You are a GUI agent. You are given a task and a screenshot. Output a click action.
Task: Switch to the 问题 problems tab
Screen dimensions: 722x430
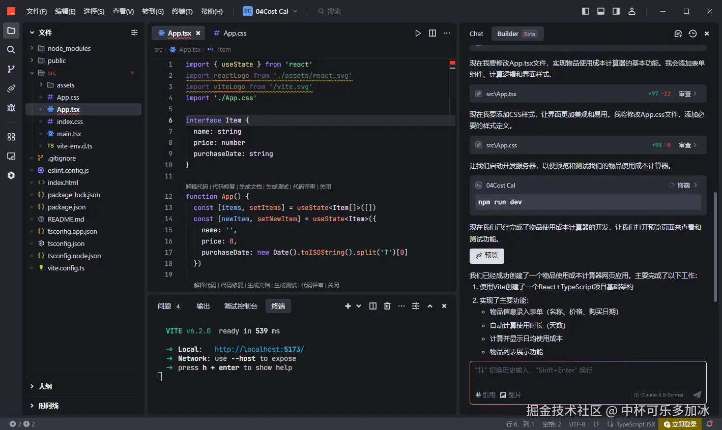pyautogui.click(x=169, y=306)
